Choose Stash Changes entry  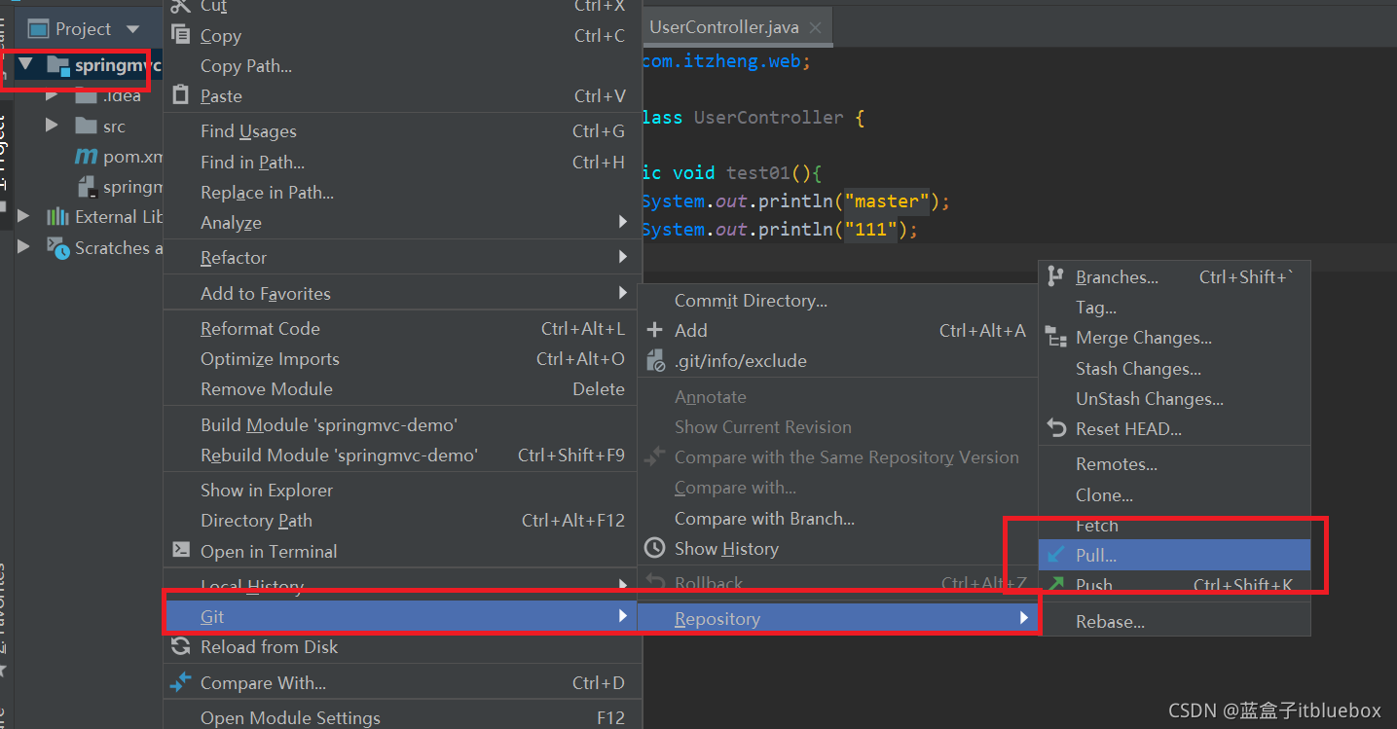pyautogui.click(x=1175, y=369)
